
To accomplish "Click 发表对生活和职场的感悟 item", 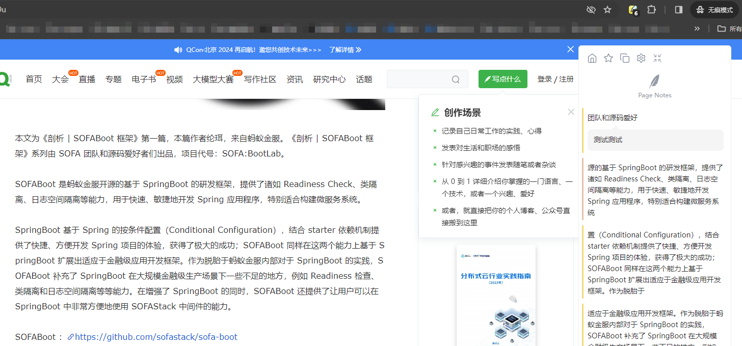I will tap(481, 148).
